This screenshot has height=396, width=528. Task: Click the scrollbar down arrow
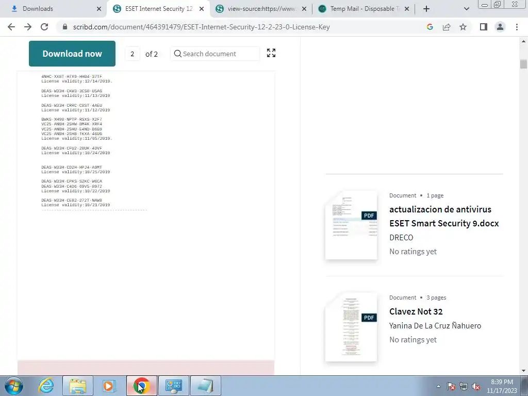(523, 371)
